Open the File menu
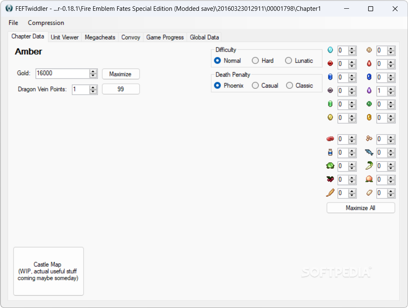 [13, 23]
